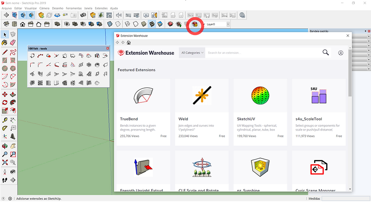
Task: Enable Shaded With Textures style
Action: (x=152, y=24)
